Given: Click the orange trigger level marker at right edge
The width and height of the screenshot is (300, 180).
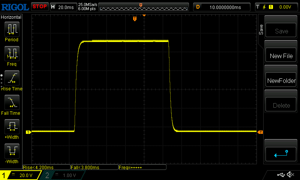Looking at the screenshot, I should [260, 132].
